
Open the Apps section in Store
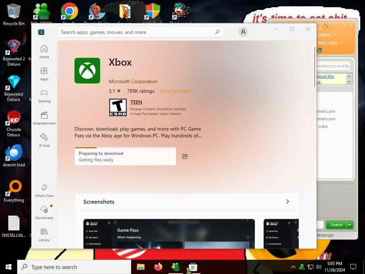[44, 74]
